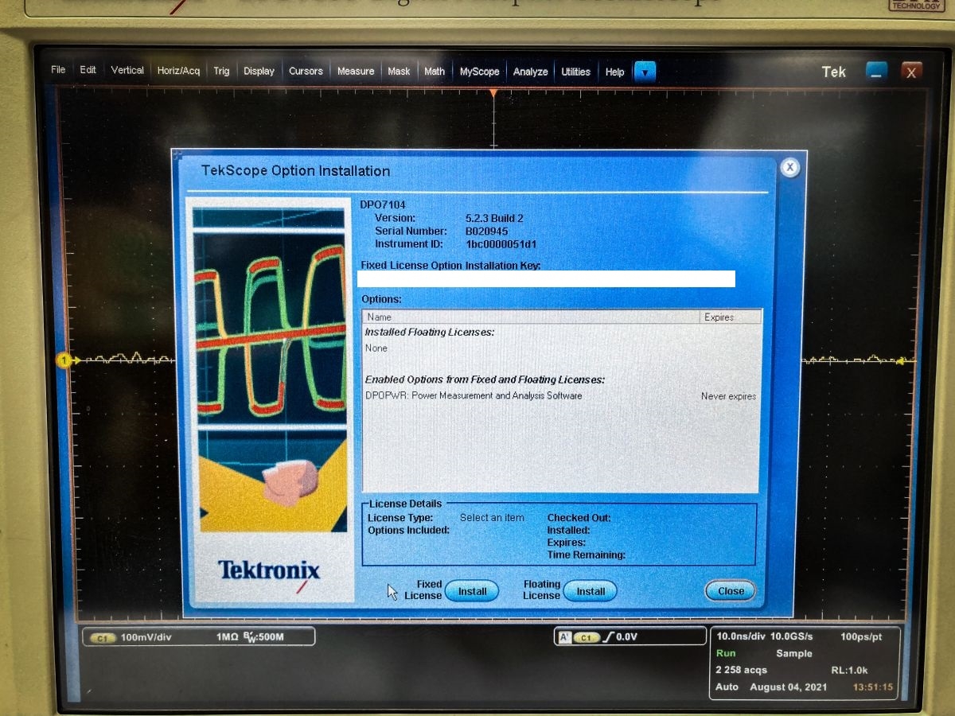Click the August 04, 2021 date
This screenshot has width=955, height=716.
coord(789,687)
